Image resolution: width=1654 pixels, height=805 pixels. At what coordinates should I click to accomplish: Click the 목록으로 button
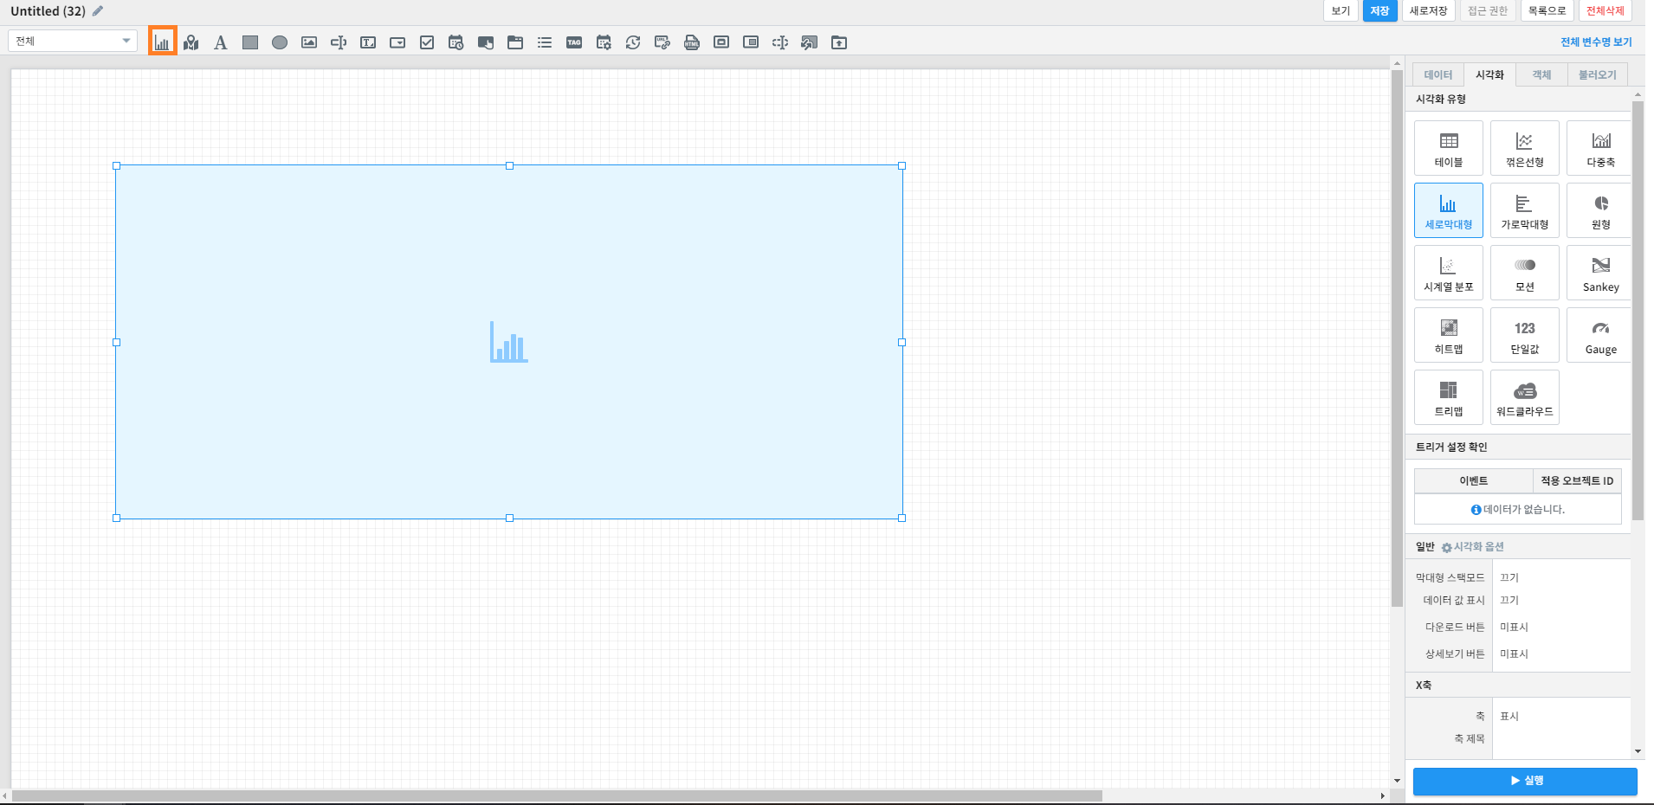pos(1547,10)
